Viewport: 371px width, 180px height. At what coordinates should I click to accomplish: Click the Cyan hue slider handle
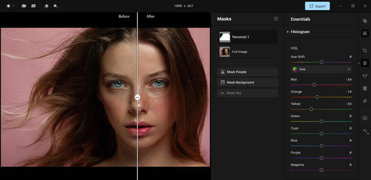point(322,133)
